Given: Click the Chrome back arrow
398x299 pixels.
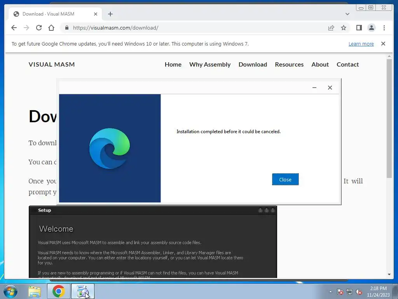Looking at the screenshot, I should coord(14,28).
